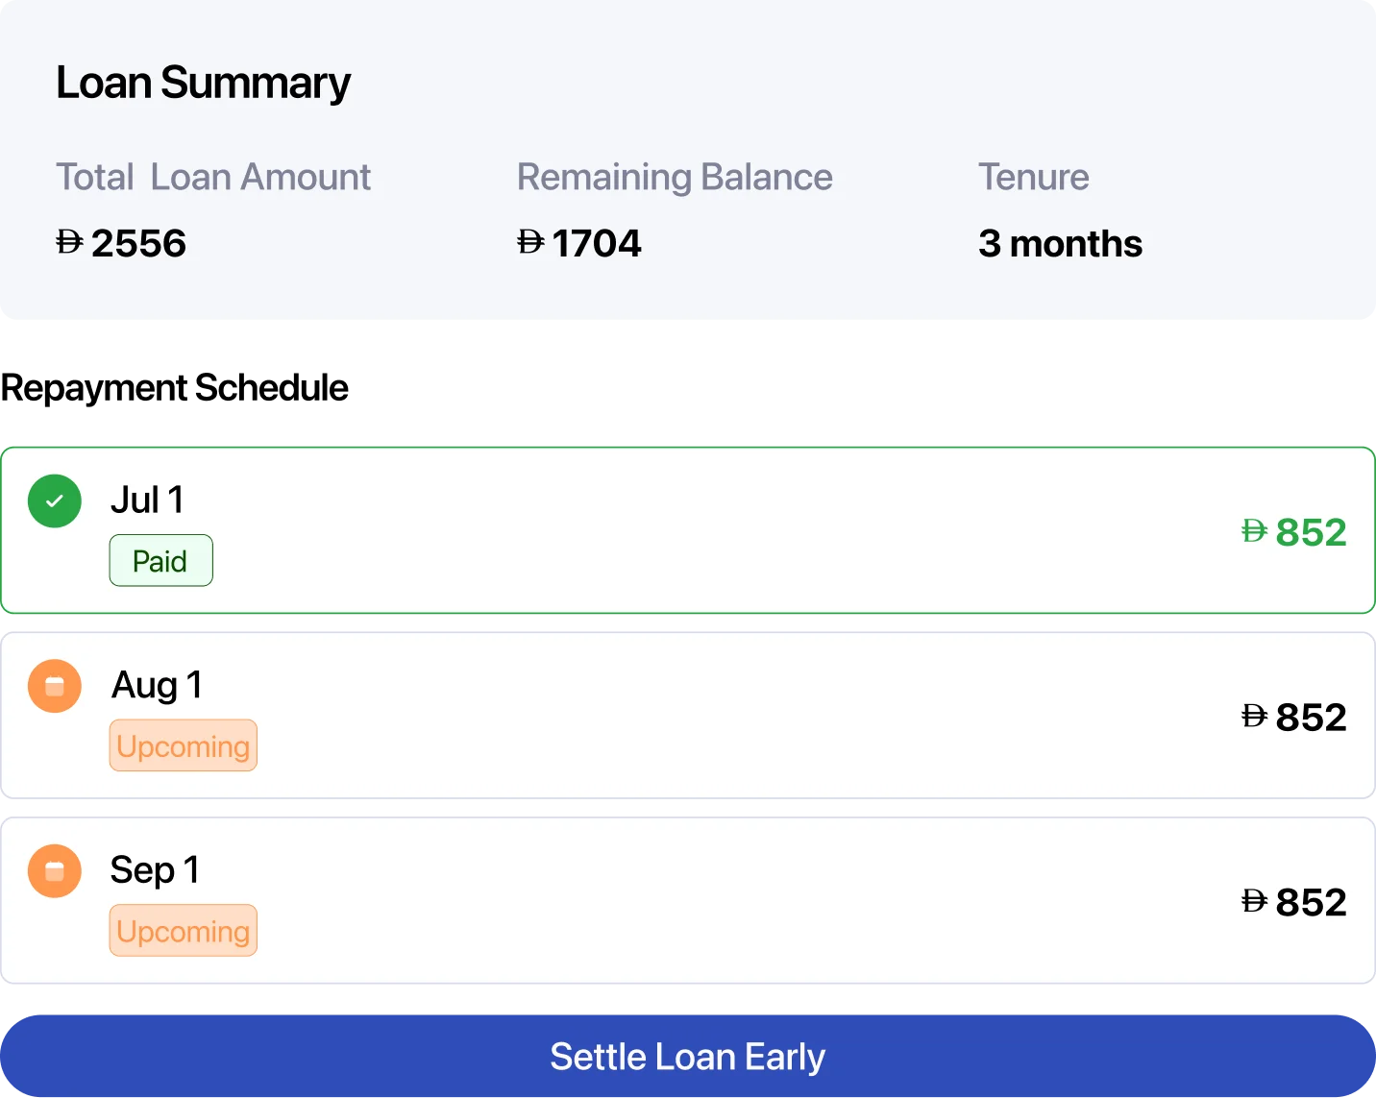
Task: Click the Upcoming badge under Aug 1
Action: [183, 745]
